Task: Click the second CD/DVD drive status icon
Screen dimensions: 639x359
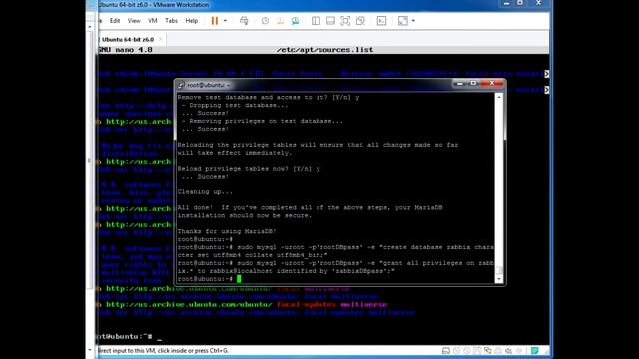Action: [x=467, y=350]
